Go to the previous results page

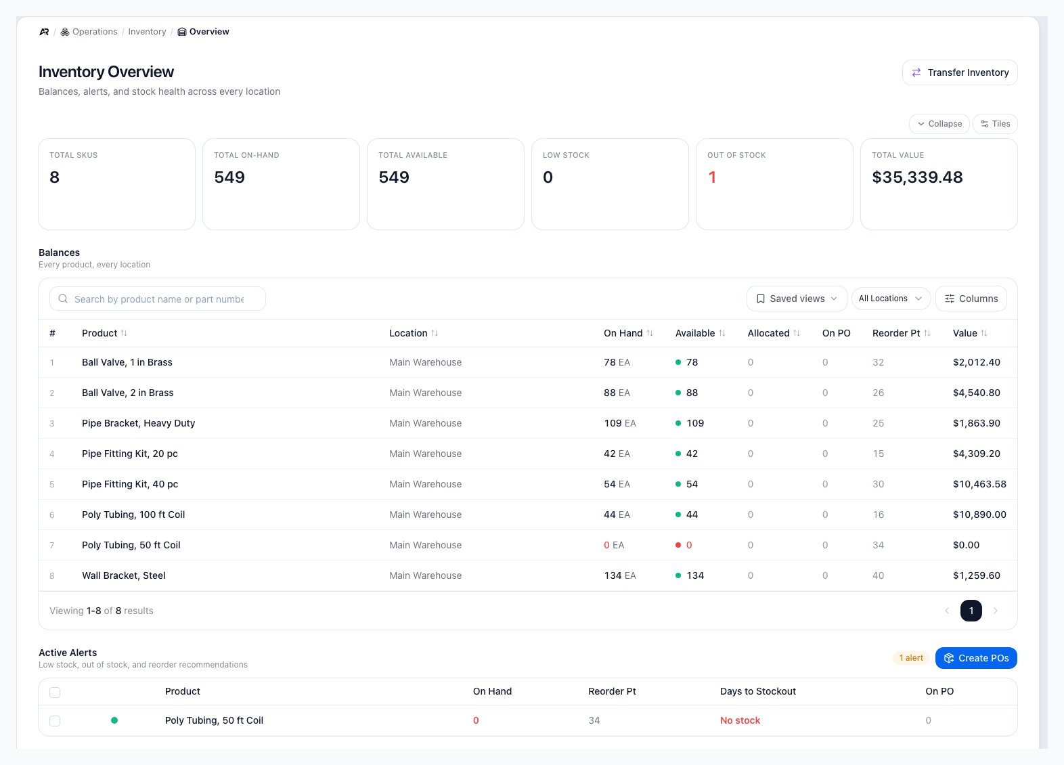pyautogui.click(x=947, y=611)
